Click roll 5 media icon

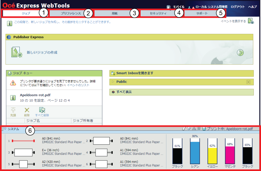(23, 164)
